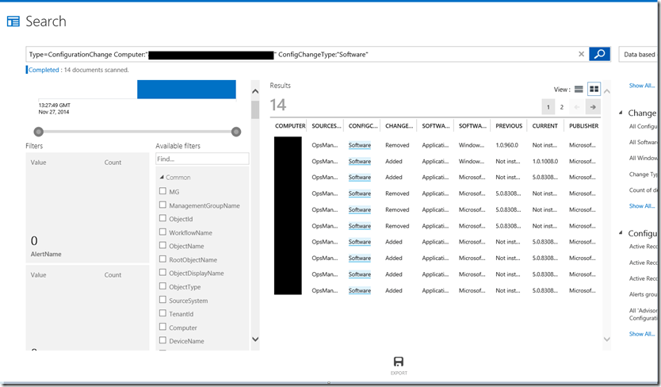The image size is (661, 387).
Task: Switch to table grid view icon
Action: point(594,89)
